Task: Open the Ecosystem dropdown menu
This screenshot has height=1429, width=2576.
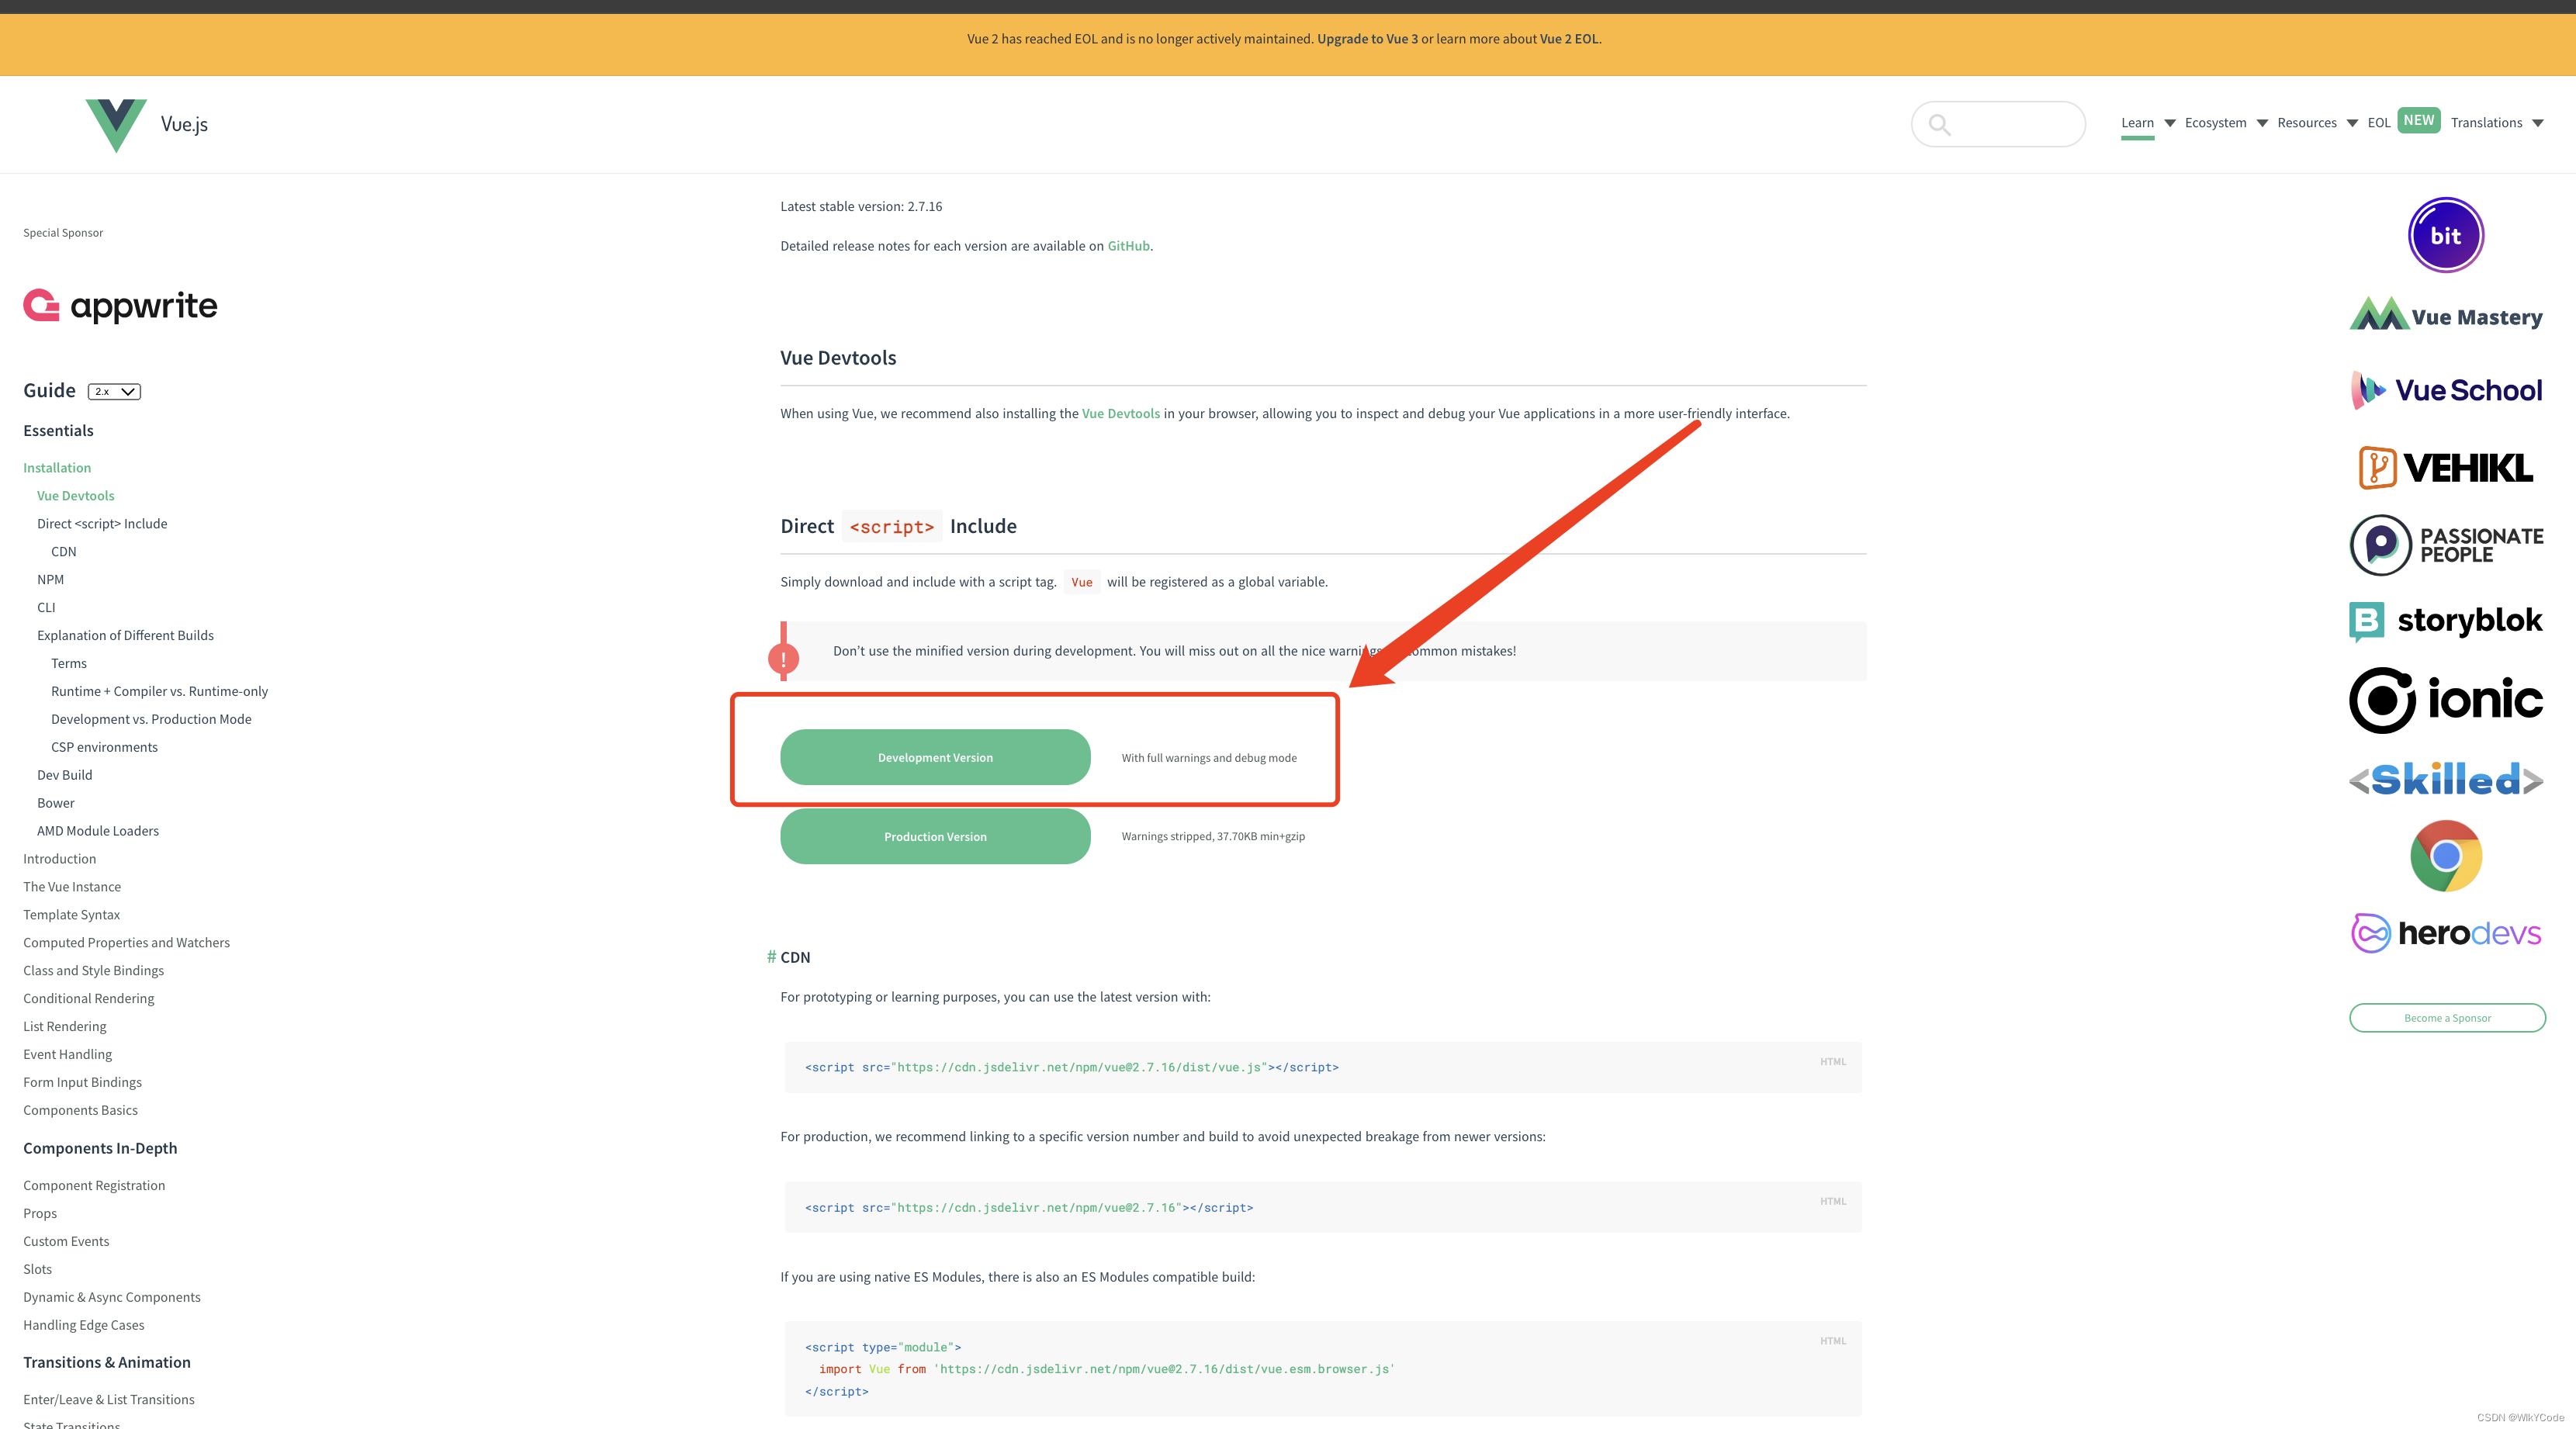Action: coord(2226,123)
